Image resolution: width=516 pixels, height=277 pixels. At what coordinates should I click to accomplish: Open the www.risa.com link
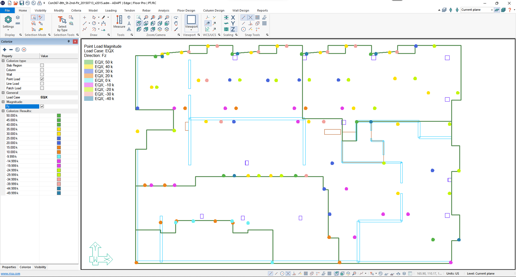pyautogui.click(x=10, y=274)
